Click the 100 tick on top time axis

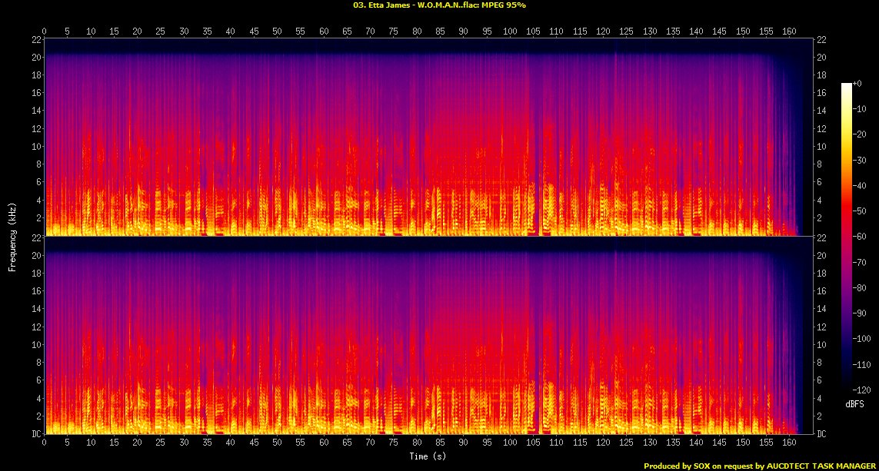click(x=510, y=32)
